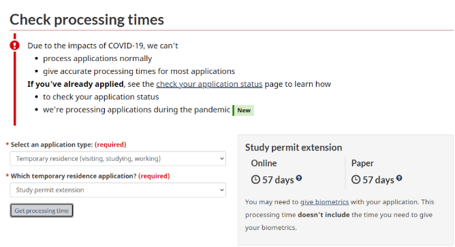Open the Study permit extension dropdown
Viewport: 455px width, 247px height.
[x=118, y=190]
